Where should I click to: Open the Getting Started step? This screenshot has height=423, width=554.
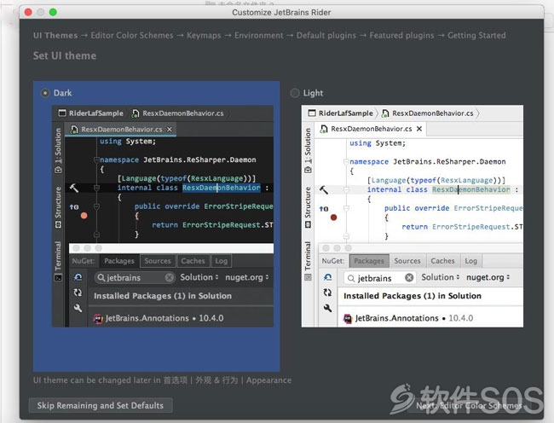click(x=476, y=35)
